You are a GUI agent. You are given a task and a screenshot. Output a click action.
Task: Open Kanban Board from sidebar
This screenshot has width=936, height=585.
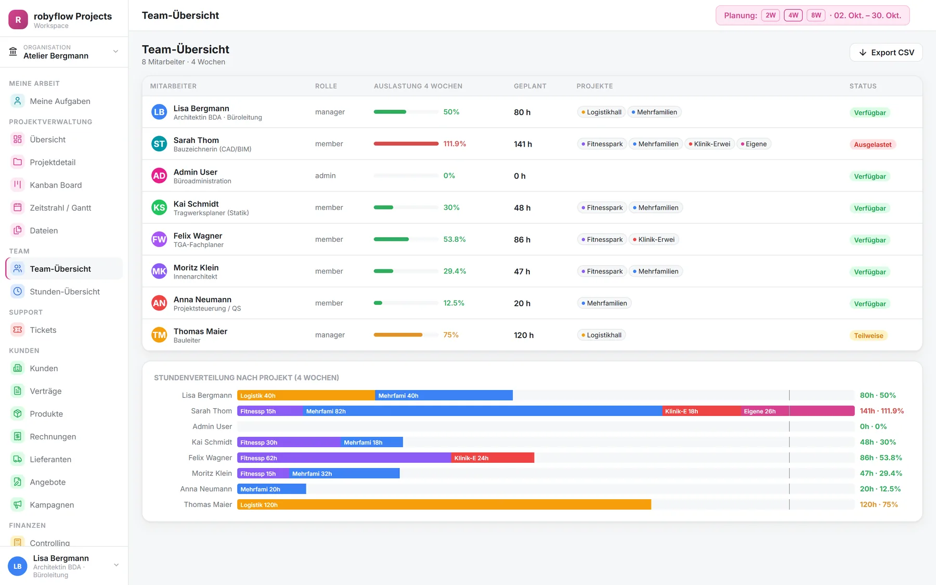(64, 185)
